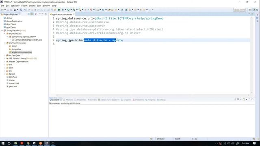Maximize the Project Explorer view
The image size is (260, 146).
pos(45,14)
